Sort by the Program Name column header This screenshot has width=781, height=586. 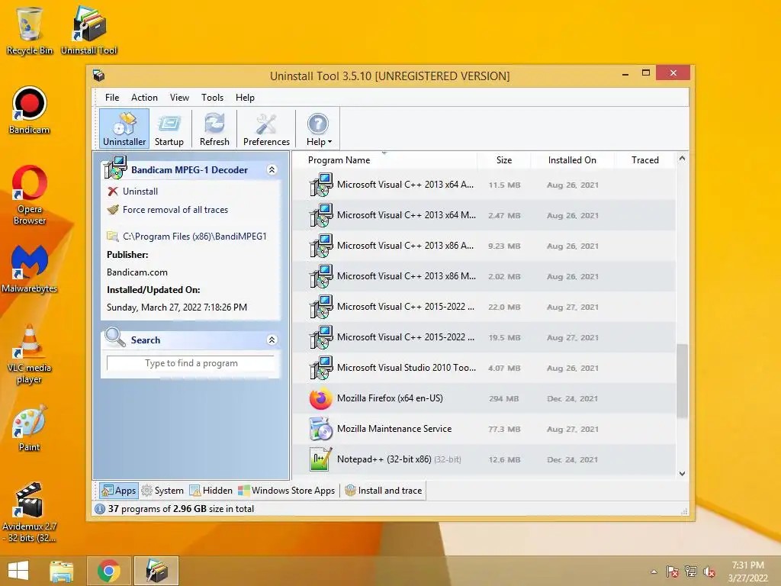click(x=339, y=160)
